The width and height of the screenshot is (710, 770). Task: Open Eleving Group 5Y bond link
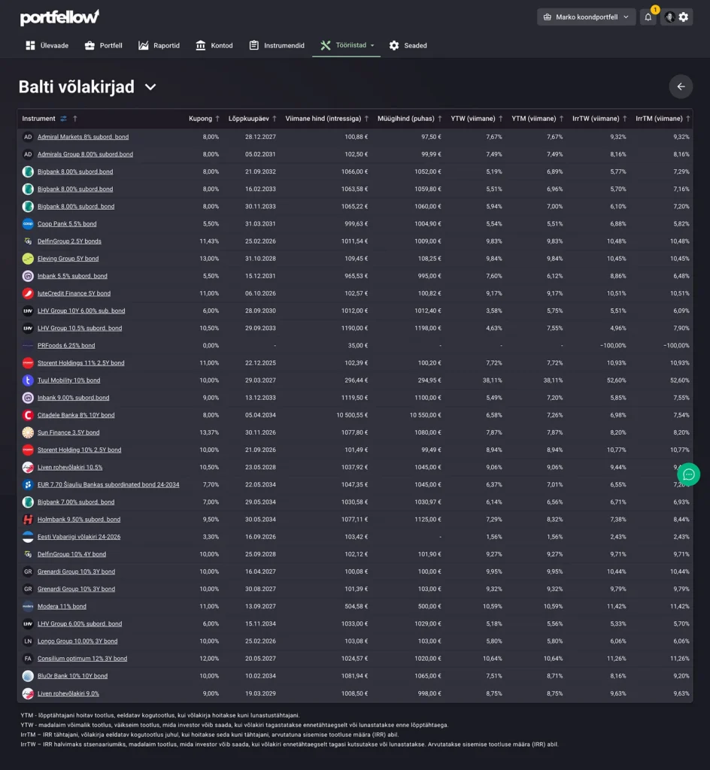[68, 259]
